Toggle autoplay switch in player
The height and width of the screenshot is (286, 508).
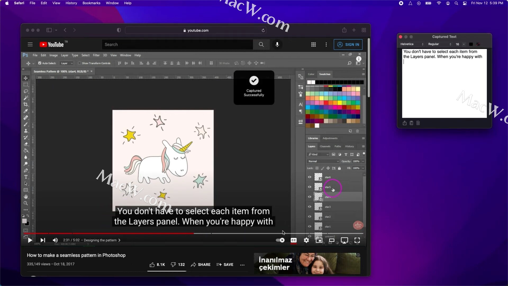[x=280, y=240]
